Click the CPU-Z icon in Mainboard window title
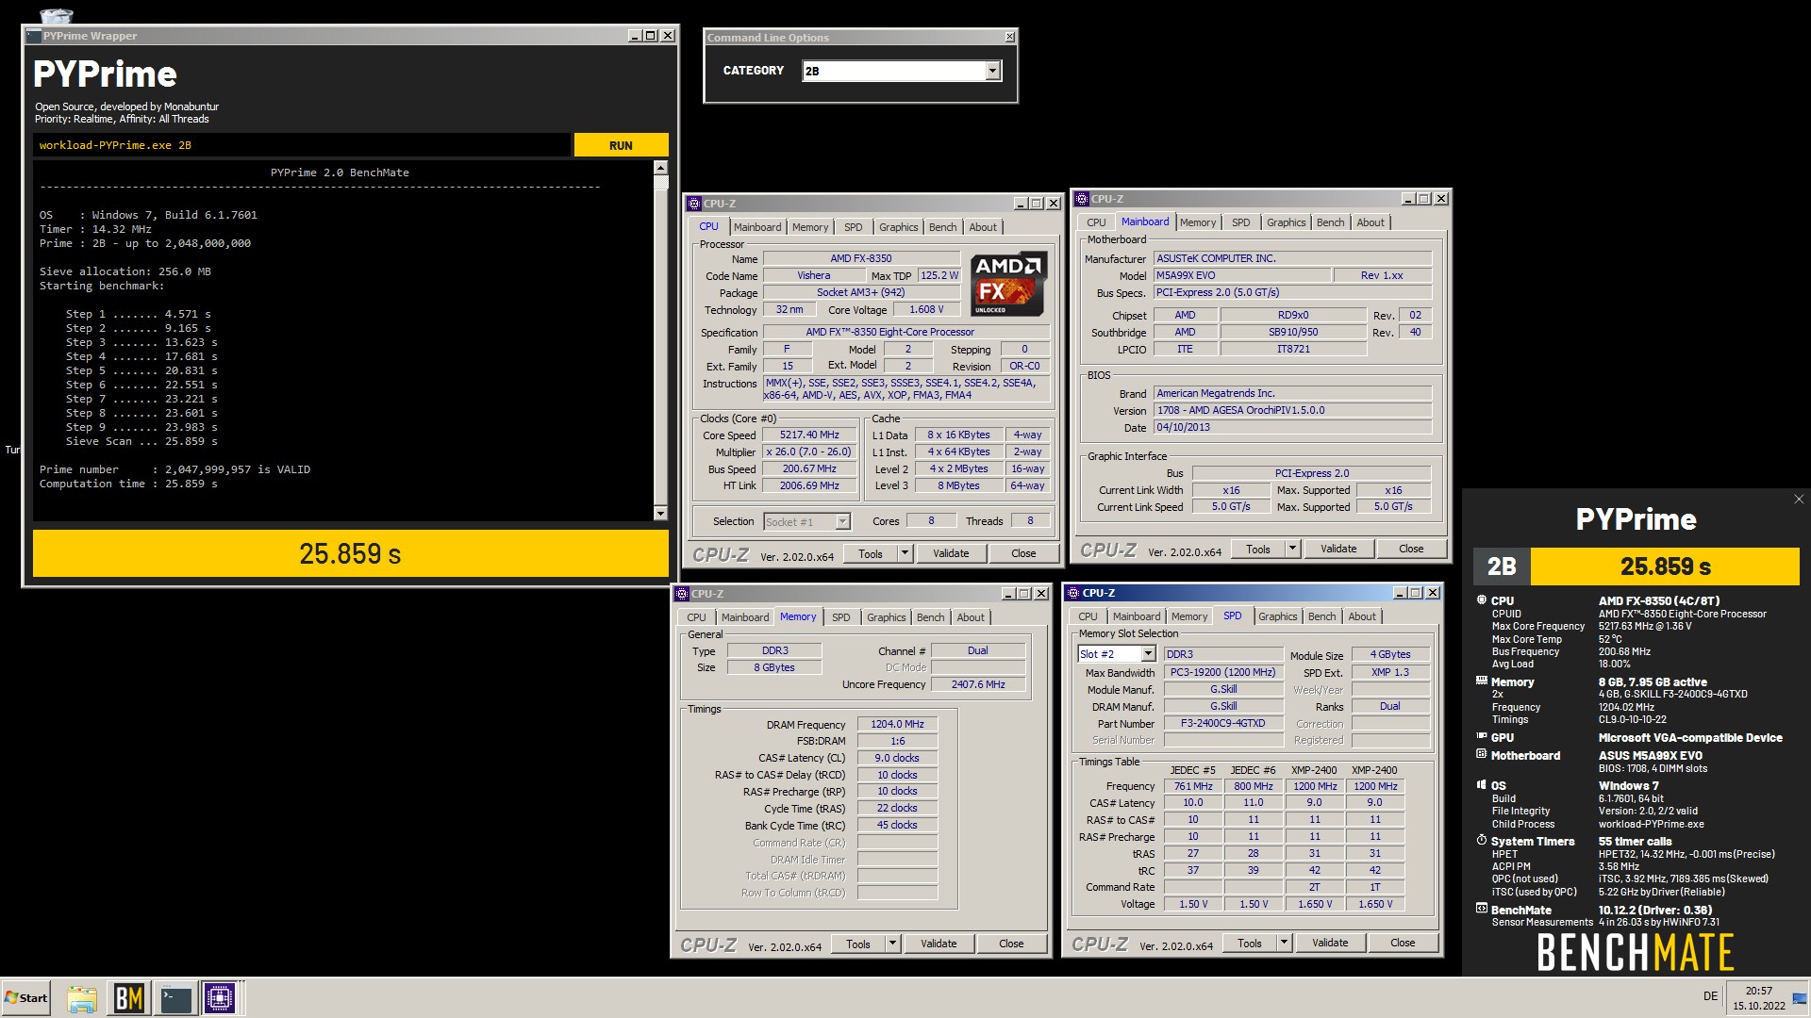 (1082, 199)
